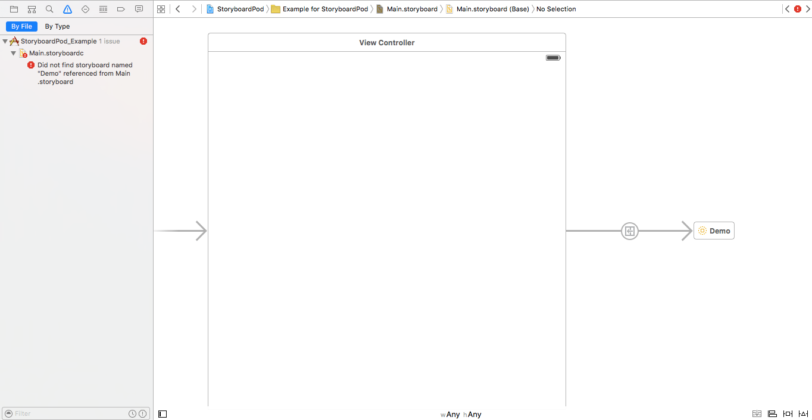The width and height of the screenshot is (812, 420).
Task: Go back in editor history
Action: (x=177, y=9)
